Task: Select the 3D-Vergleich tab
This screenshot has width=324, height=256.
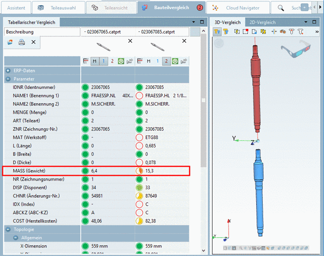Action: [228, 22]
